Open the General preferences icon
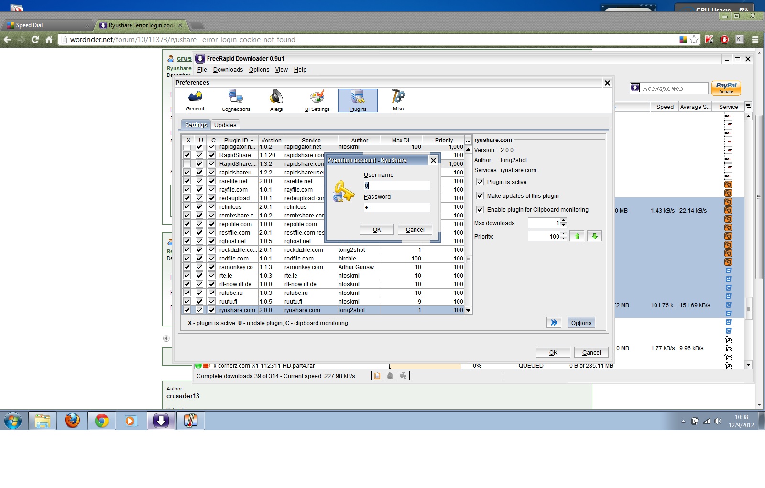The height and width of the screenshot is (488, 765). (x=195, y=100)
